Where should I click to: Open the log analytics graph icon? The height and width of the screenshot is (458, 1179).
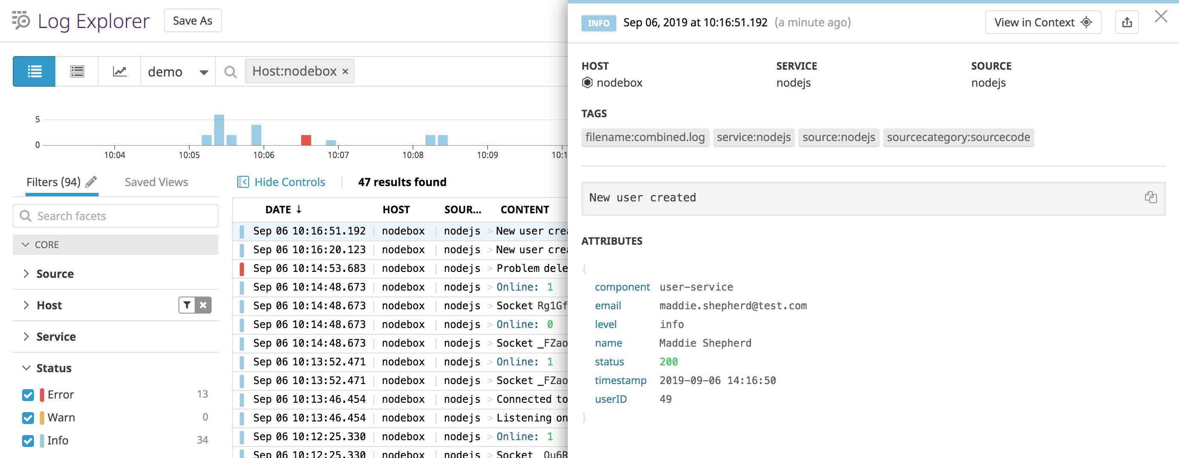coord(119,71)
